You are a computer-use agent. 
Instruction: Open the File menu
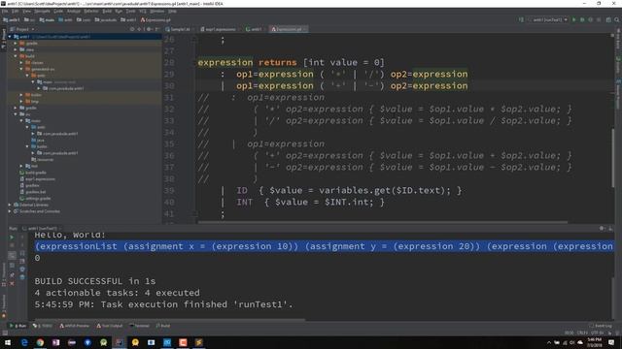(x=5, y=11)
